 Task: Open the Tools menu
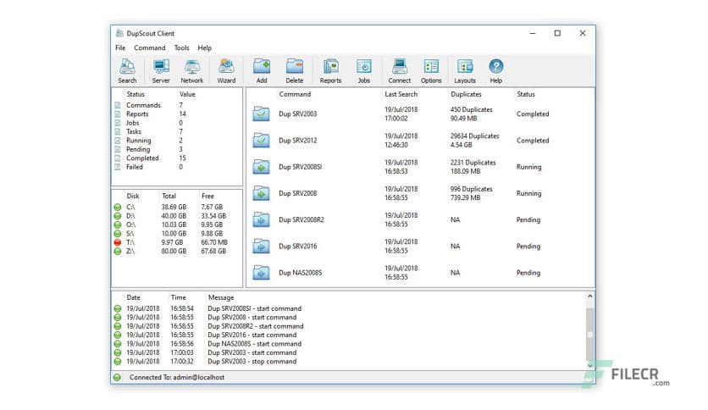tap(182, 48)
